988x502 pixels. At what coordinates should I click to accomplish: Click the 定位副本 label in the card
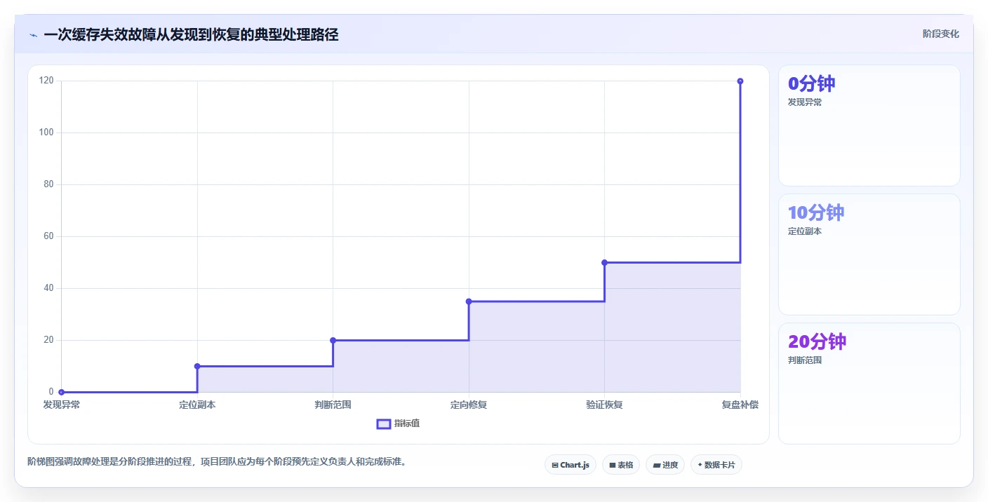point(805,231)
